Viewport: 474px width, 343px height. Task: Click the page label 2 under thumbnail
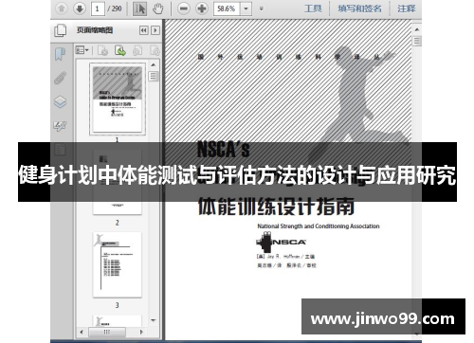pos(118,223)
